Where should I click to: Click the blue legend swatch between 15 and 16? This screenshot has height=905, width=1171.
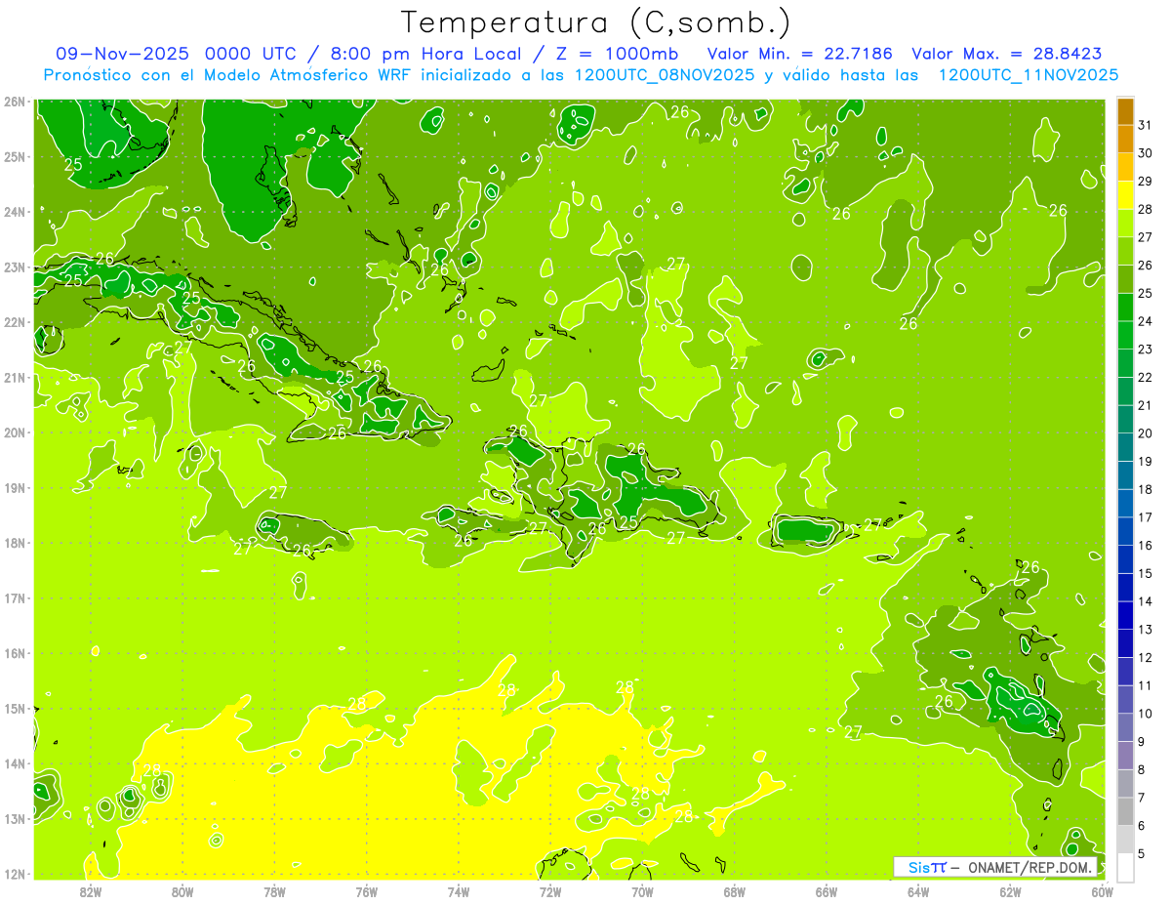click(x=1125, y=559)
